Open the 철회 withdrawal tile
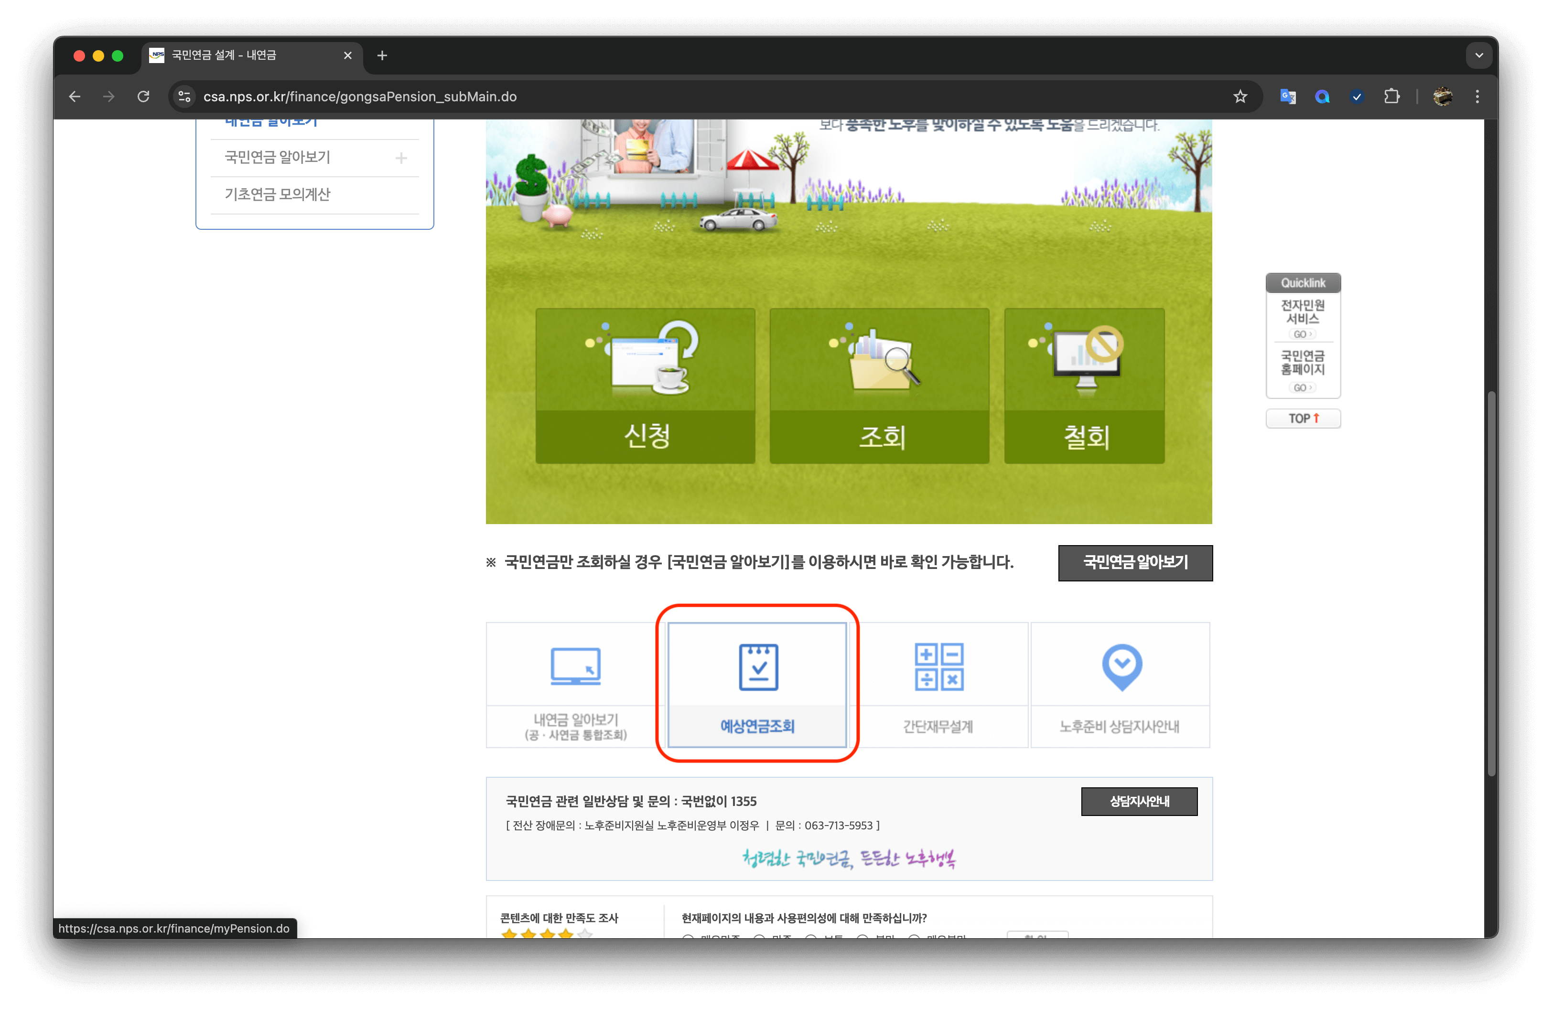This screenshot has width=1552, height=1009. (x=1084, y=386)
